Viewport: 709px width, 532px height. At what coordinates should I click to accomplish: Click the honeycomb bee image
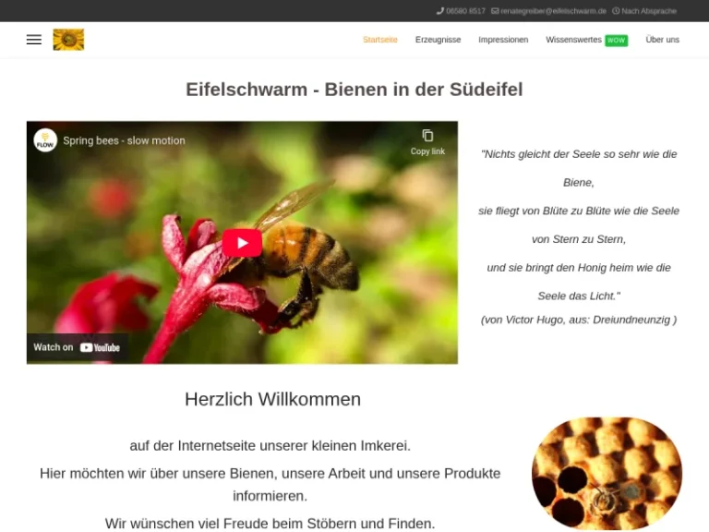pyautogui.click(x=607, y=473)
